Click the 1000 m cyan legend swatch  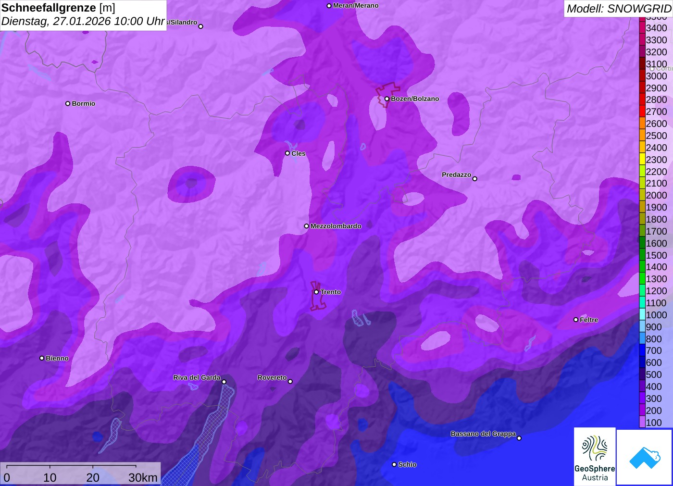pyautogui.click(x=642, y=315)
